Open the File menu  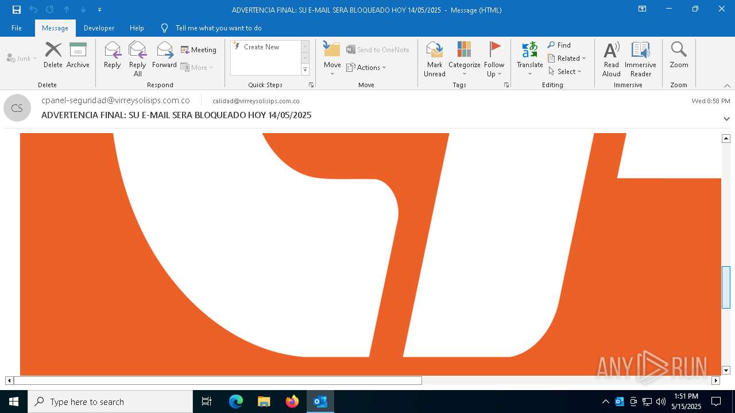pyautogui.click(x=17, y=28)
